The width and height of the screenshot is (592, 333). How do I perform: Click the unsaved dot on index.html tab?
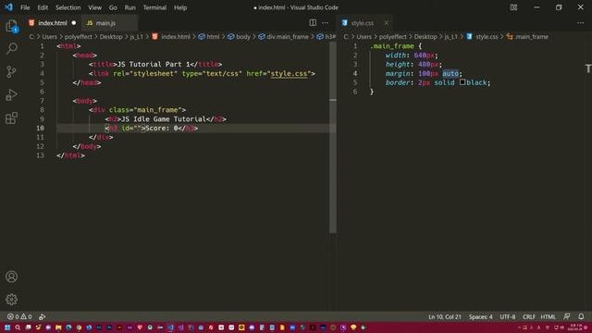pos(74,23)
